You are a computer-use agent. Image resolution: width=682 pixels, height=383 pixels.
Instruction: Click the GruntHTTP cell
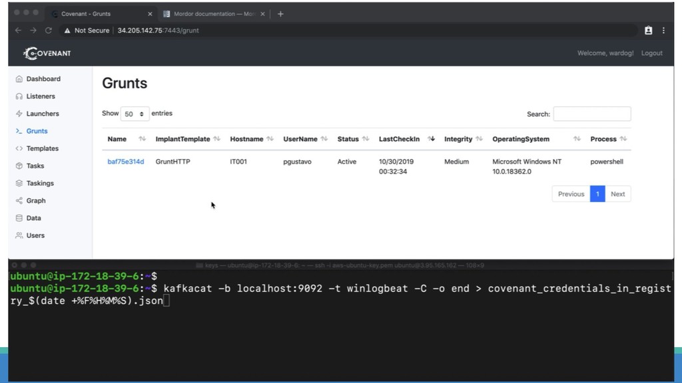point(172,162)
